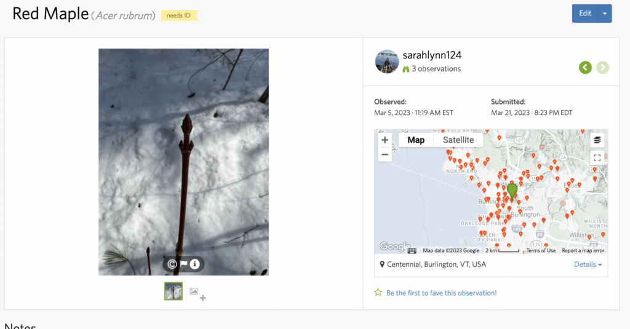Open map layers stack icon
Screen dimensions: 630x329
pyautogui.click(x=597, y=140)
